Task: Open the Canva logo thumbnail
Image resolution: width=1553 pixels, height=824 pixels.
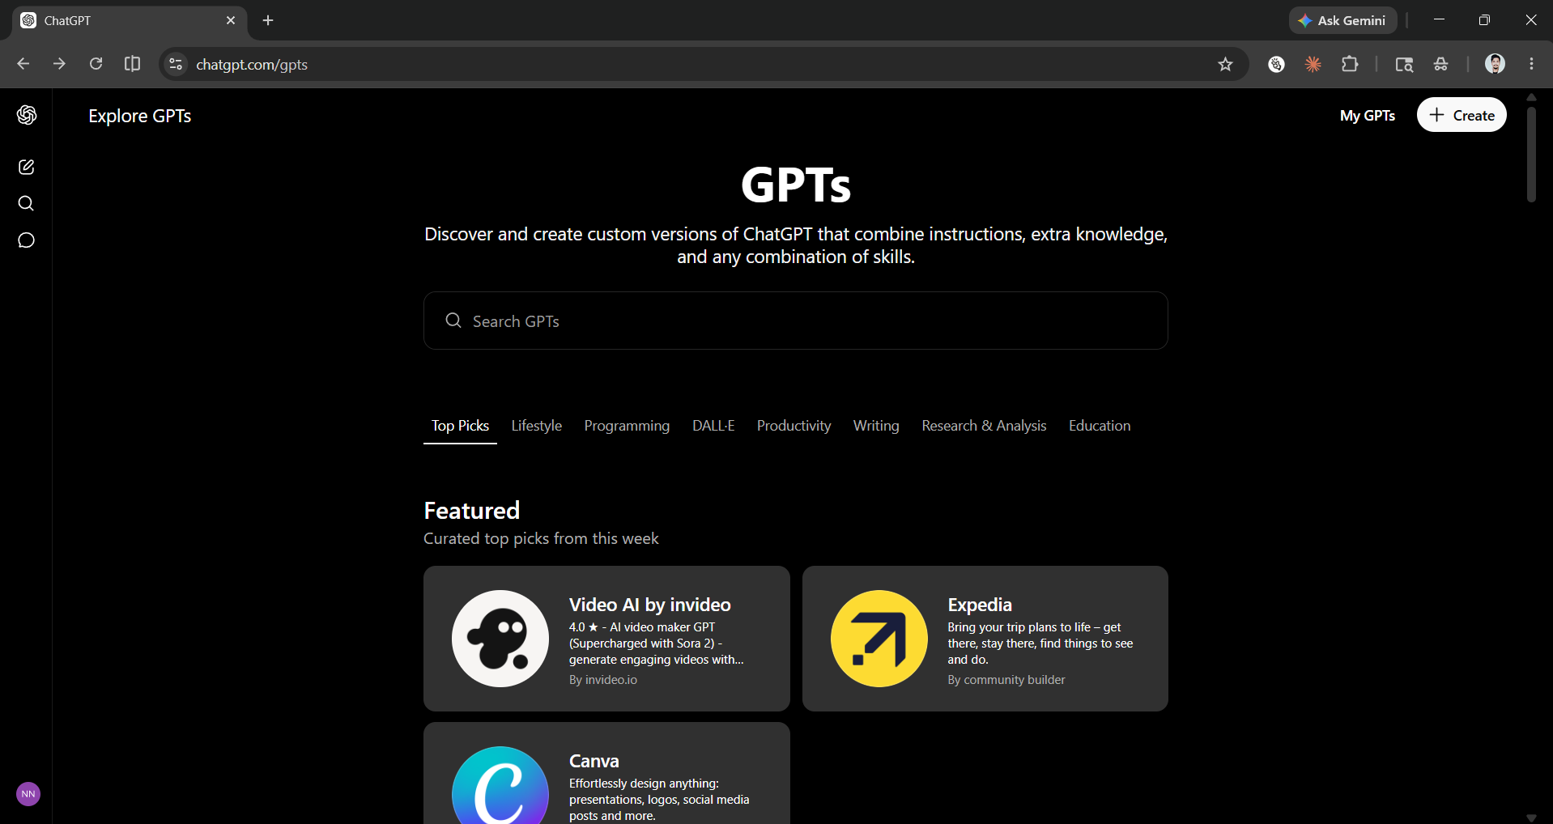Action: [500, 785]
